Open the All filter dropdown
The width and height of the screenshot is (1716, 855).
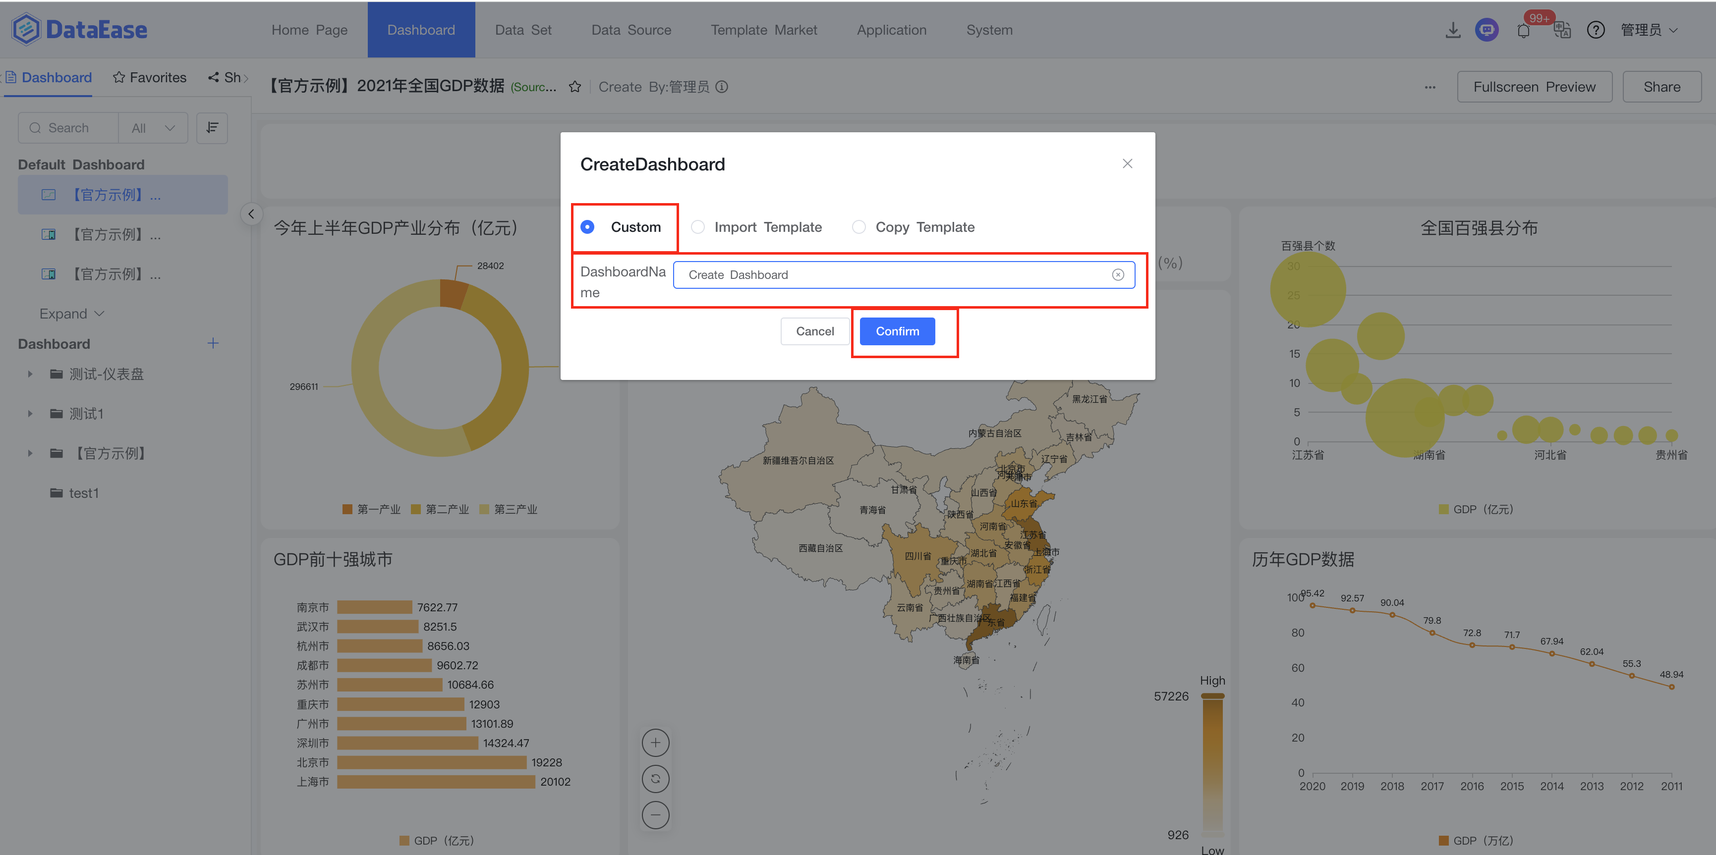(153, 128)
